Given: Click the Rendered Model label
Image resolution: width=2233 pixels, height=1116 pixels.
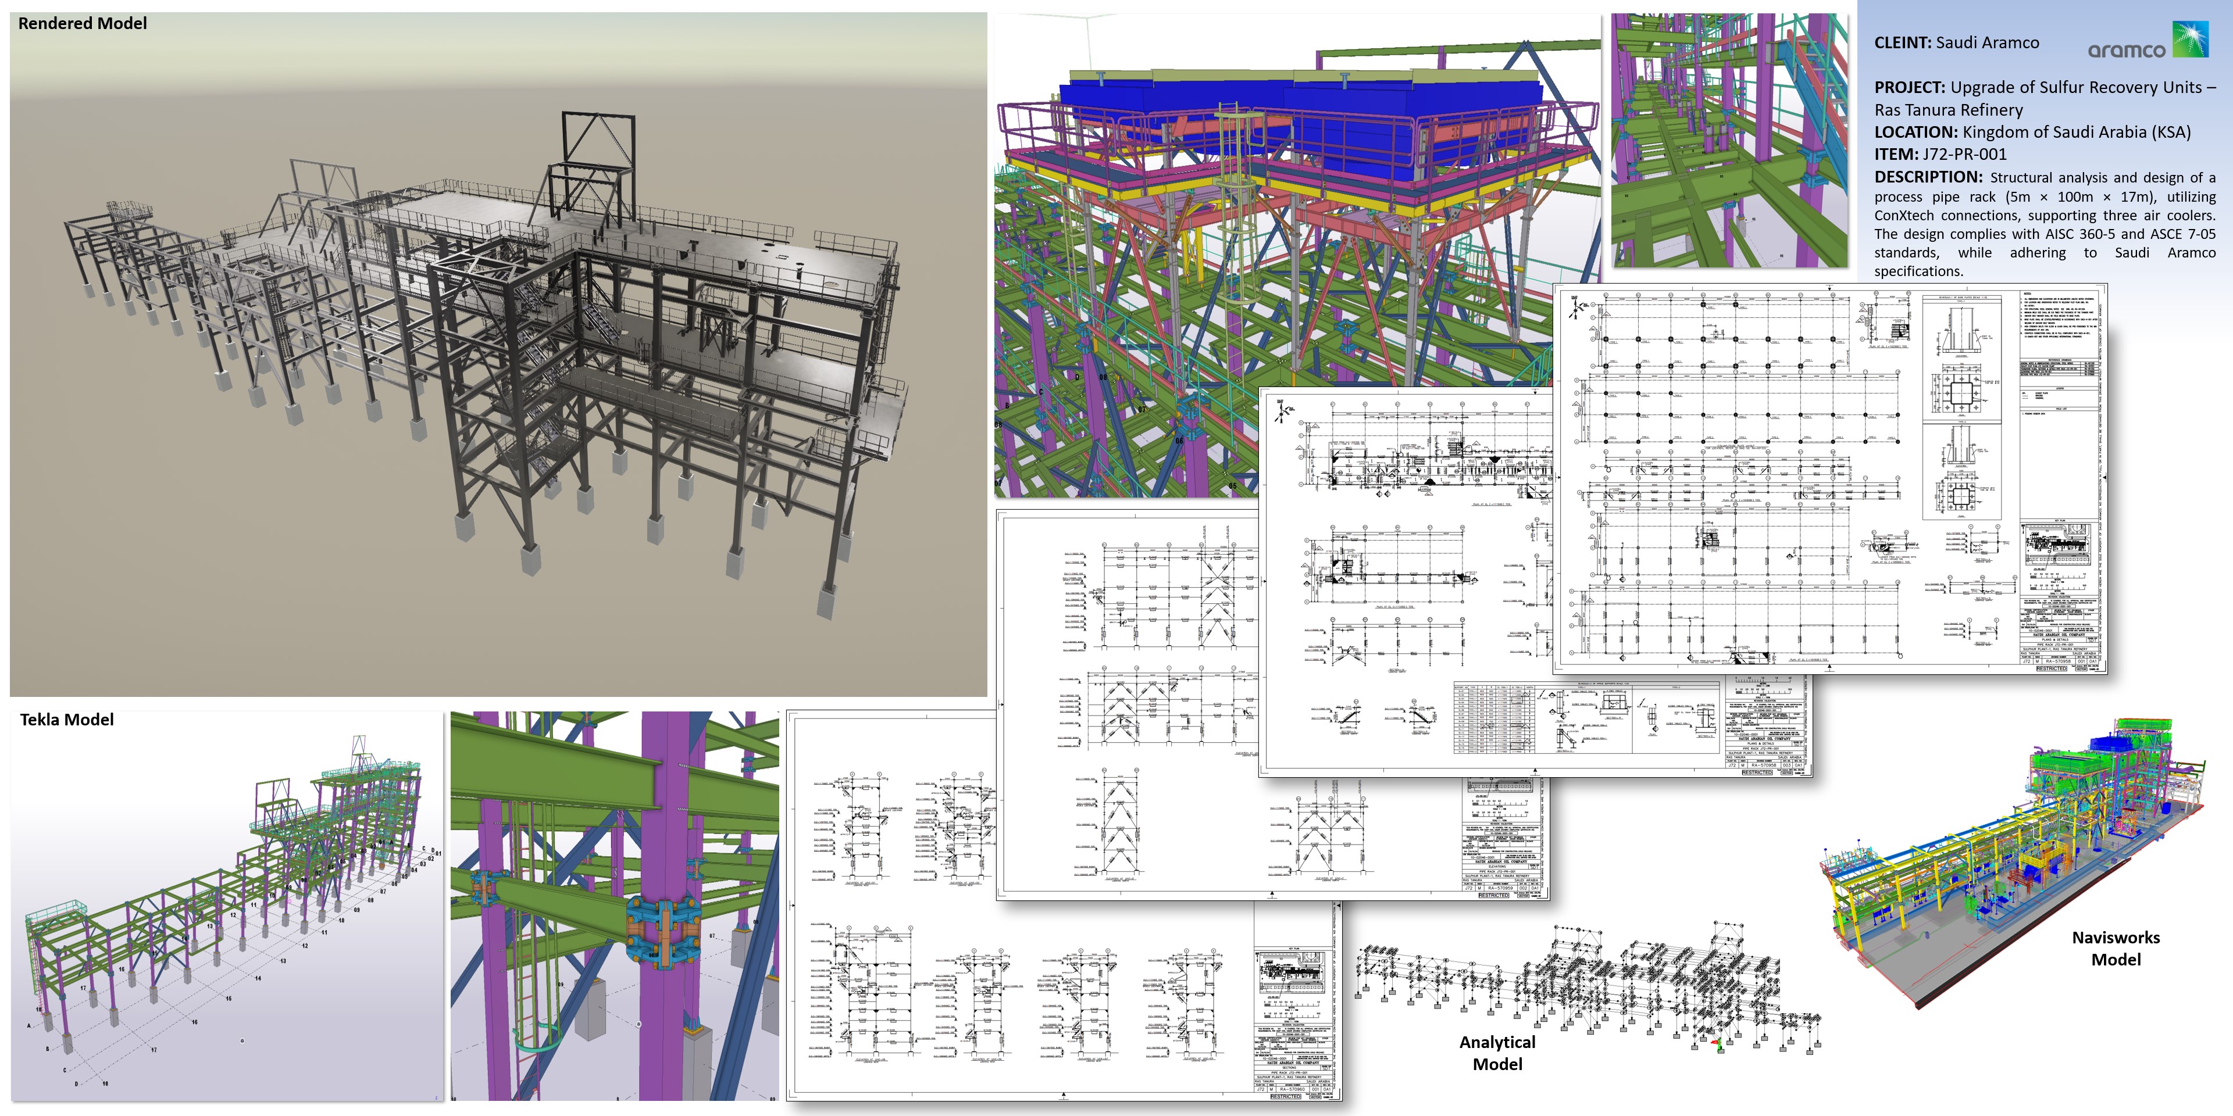Looking at the screenshot, I should click(x=83, y=23).
